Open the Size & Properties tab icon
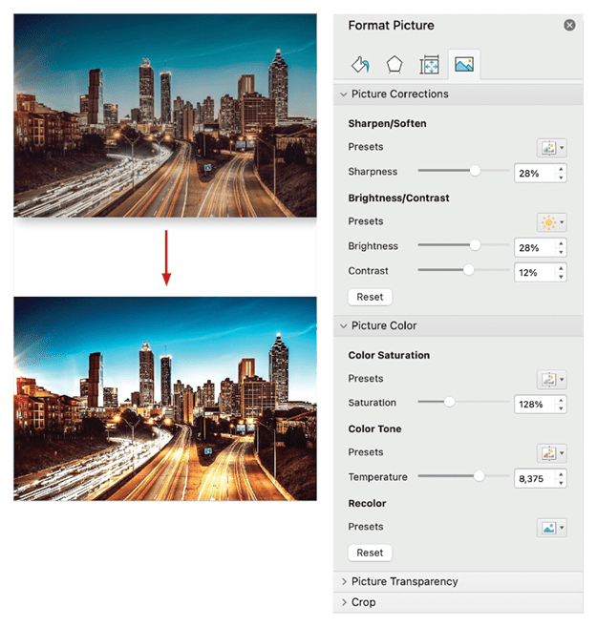597x626 pixels. point(429,65)
